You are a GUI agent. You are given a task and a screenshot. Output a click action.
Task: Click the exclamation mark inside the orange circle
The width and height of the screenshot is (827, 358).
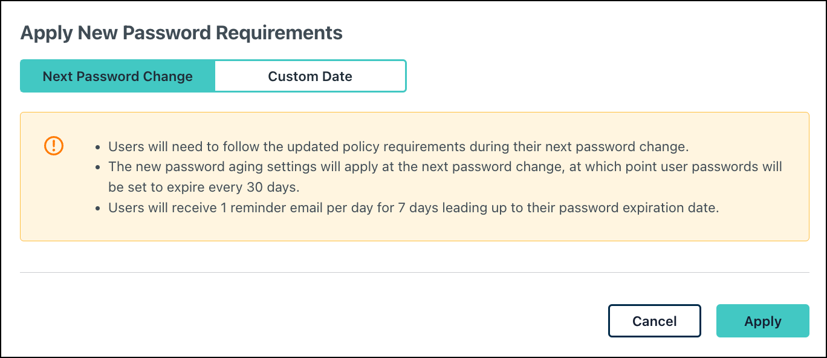coord(53,145)
